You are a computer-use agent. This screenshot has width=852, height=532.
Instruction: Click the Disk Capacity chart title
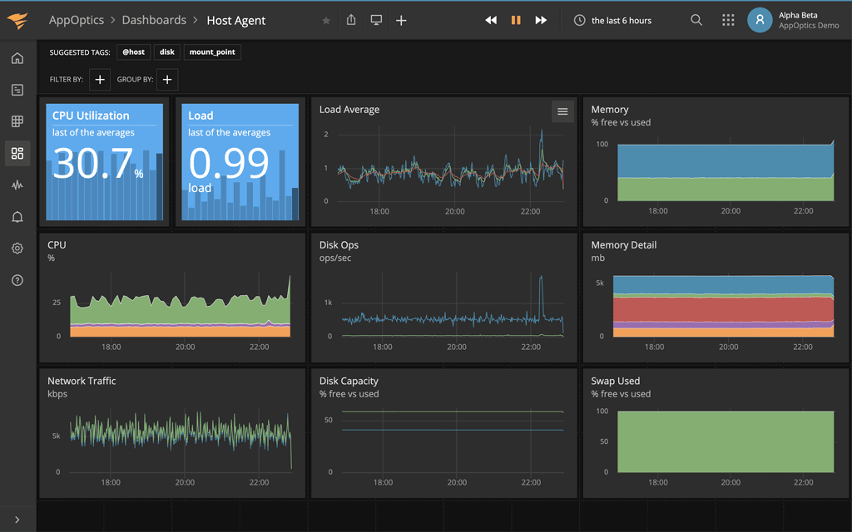click(349, 381)
